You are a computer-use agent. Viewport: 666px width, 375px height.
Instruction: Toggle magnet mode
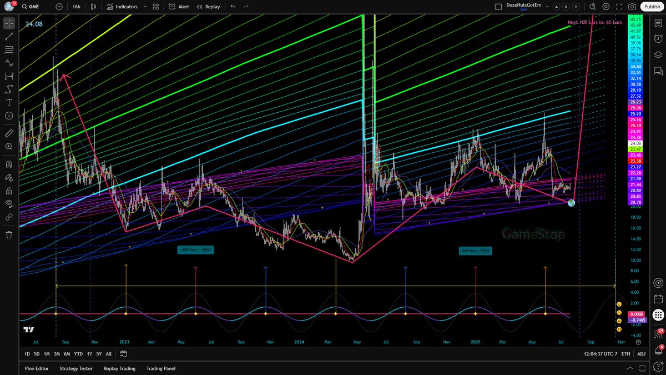click(9, 164)
